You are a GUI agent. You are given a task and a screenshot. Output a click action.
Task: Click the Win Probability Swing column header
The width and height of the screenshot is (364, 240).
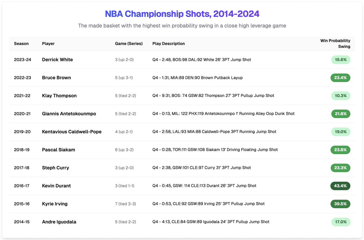[335, 44]
